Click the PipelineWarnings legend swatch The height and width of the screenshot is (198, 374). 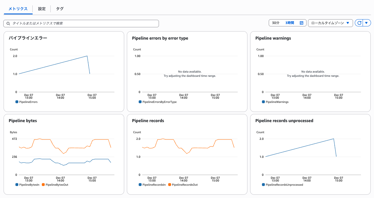[x=263, y=102]
